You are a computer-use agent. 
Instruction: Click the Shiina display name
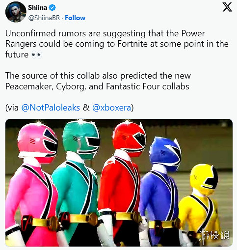click(x=38, y=7)
